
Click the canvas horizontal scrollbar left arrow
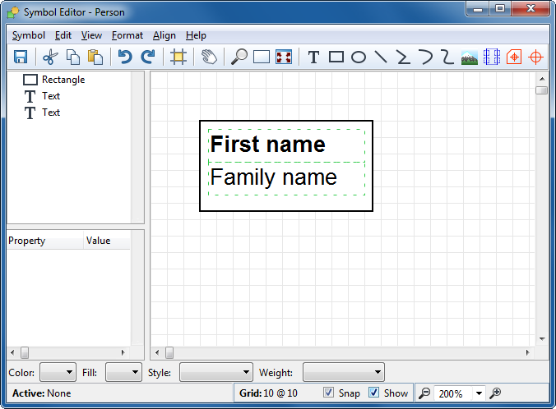click(157, 352)
